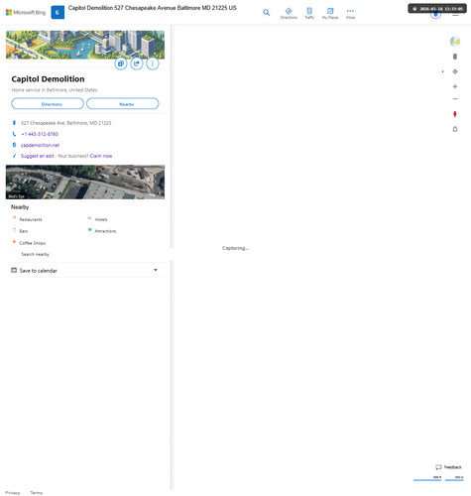Zoom out the map with minus
The width and height of the screenshot is (471, 496).
(455, 99)
